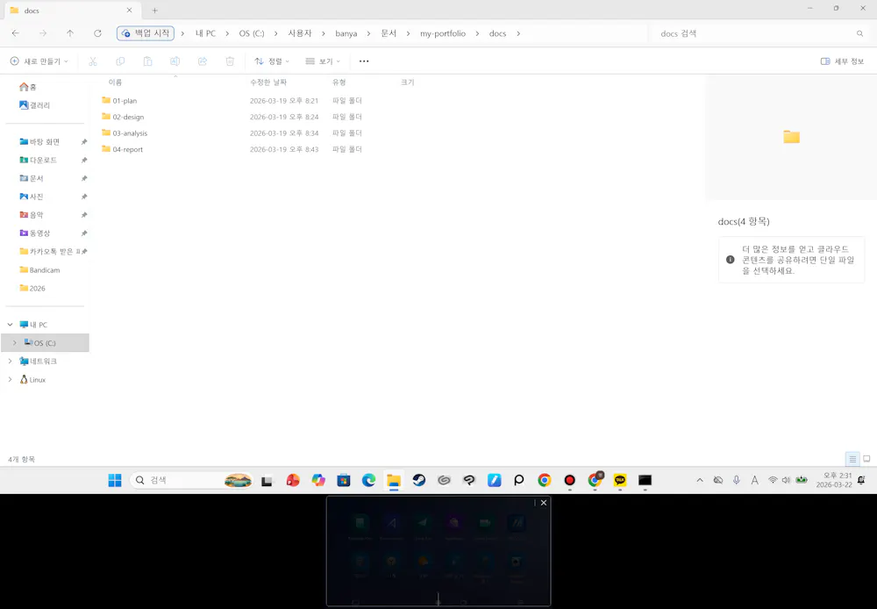Click the Copy icon in the toolbar
Image resolution: width=877 pixels, height=609 pixels.
[x=120, y=61]
